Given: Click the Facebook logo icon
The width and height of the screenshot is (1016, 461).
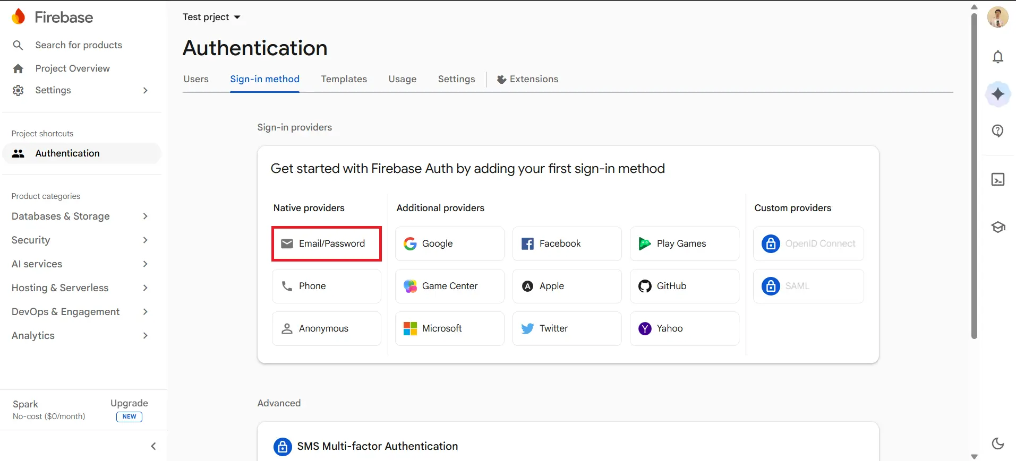Looking at the screenshot, I should point(527,243).
